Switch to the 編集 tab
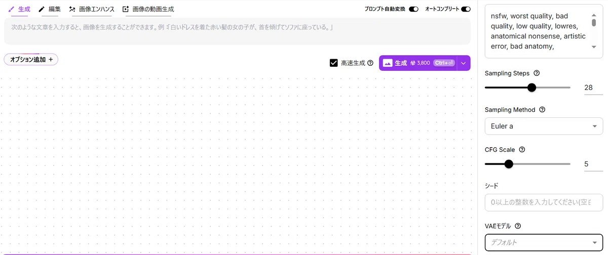This screenshot has height=255, width=608. tap(50, 9)
